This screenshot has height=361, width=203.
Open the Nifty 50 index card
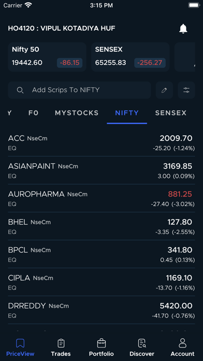[47, 57]
